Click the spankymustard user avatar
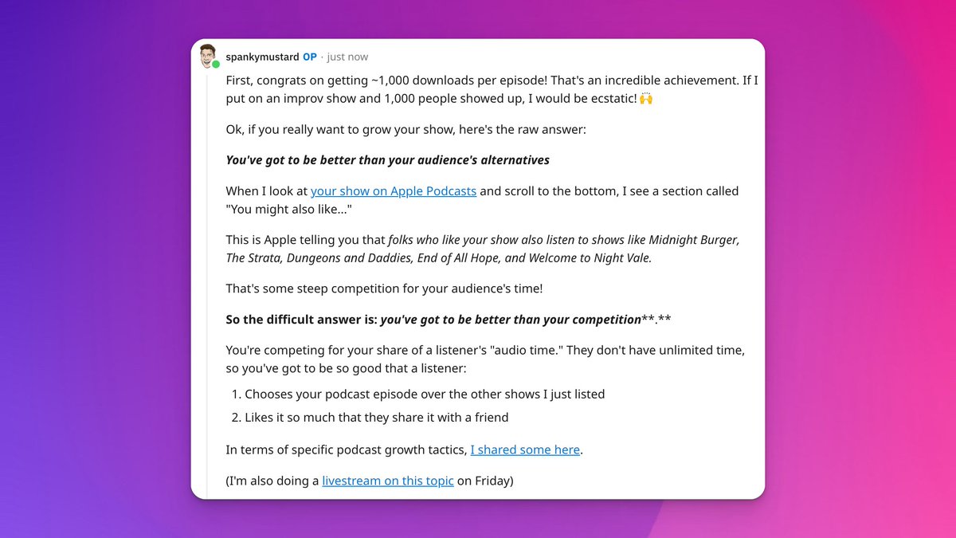Viewport: 956px width, 538px height. pyautogui.click(x=207, y=55)
